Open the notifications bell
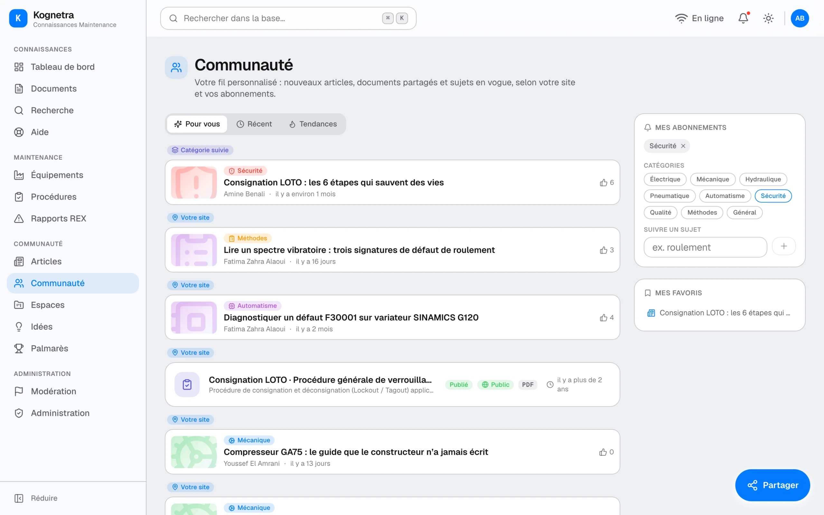 coord(743,18)
